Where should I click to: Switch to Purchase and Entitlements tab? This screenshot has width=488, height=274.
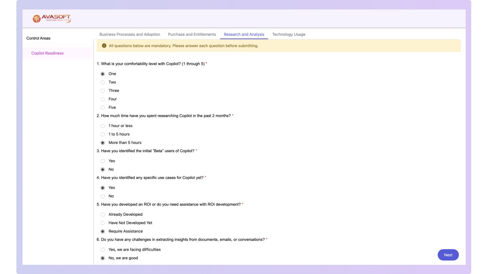click(x=192, y=34)
